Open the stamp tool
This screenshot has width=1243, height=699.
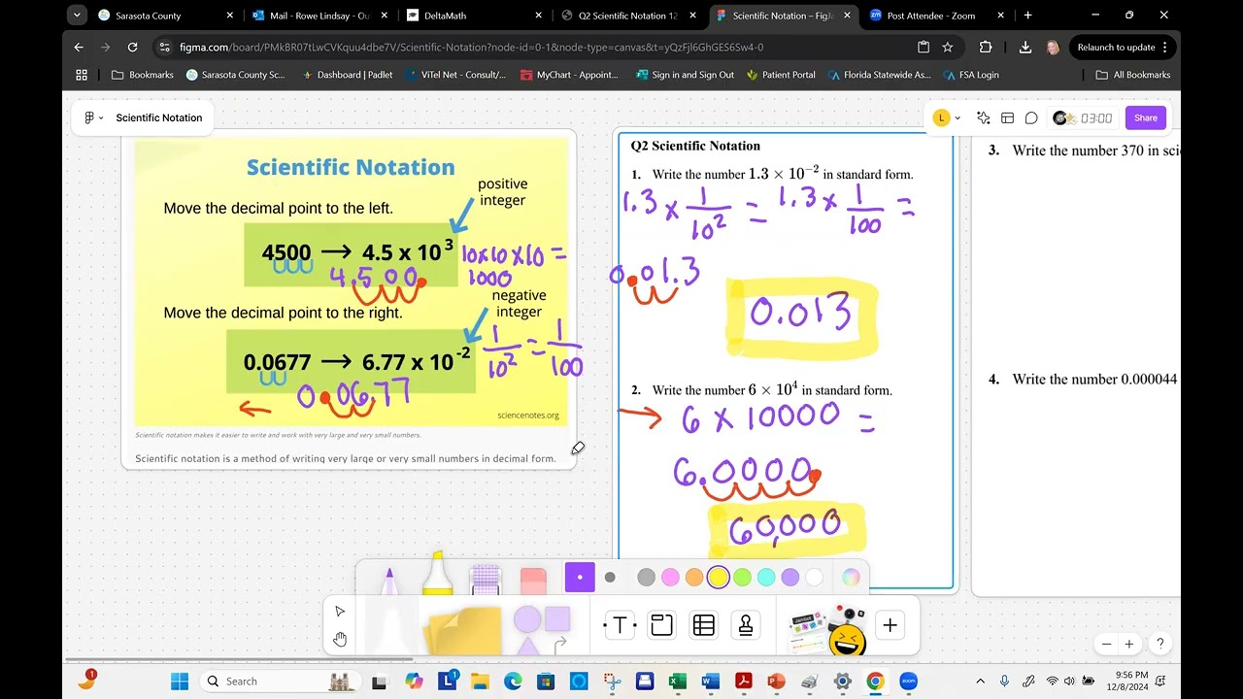(746, 625)
